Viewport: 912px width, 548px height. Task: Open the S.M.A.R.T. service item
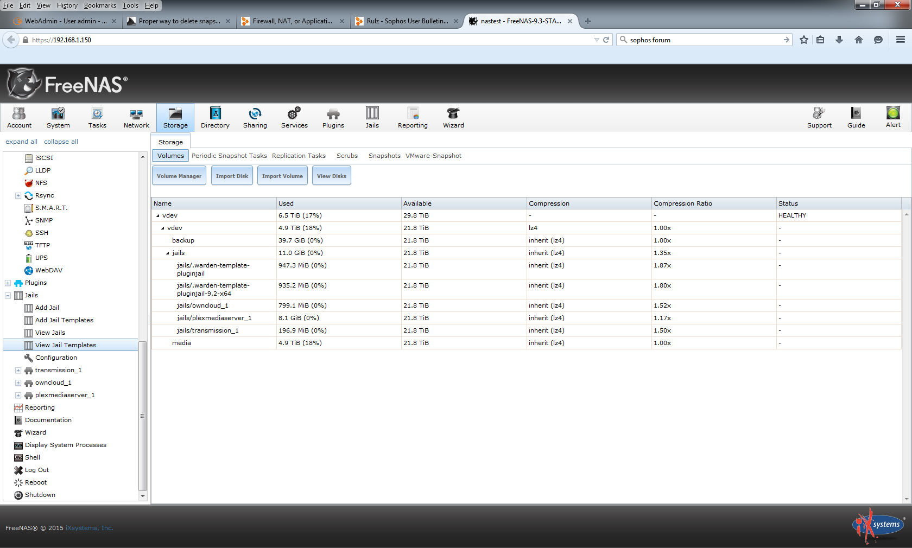click(52, 208)
